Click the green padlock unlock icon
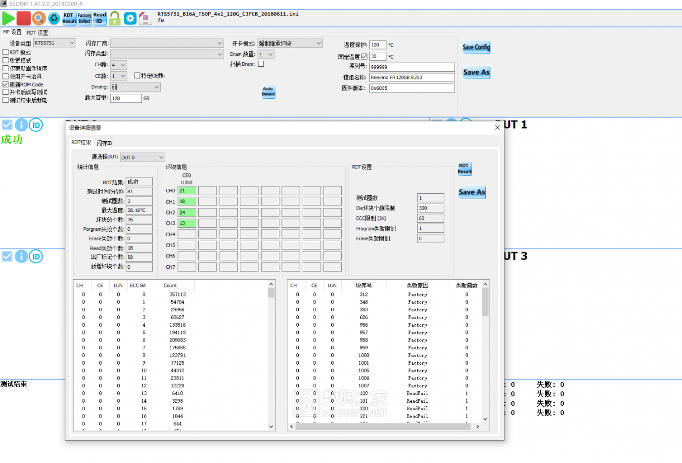This screenshot has height=463, width=682. click(x=115, y=18)
